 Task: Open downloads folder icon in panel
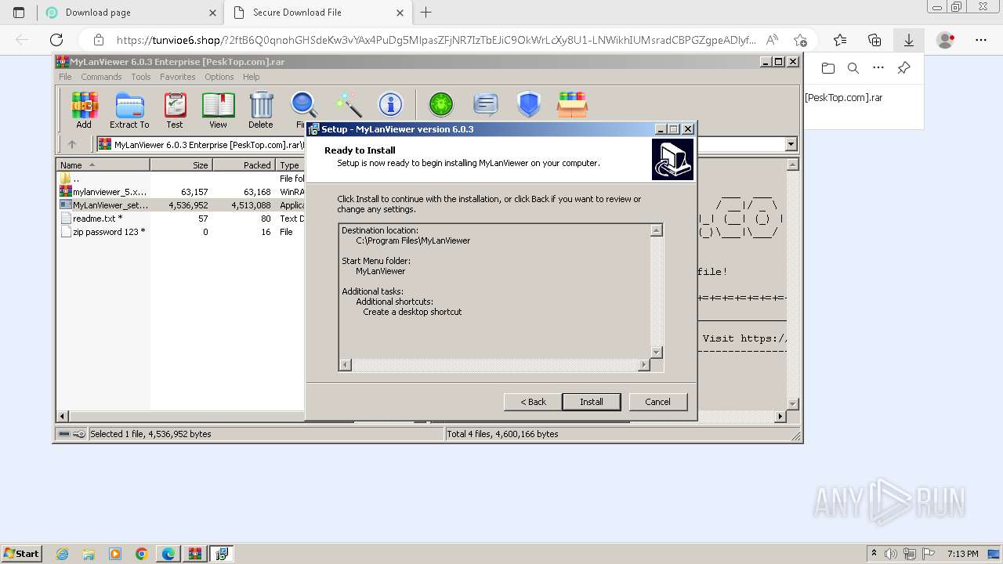(x=828, y=68)
